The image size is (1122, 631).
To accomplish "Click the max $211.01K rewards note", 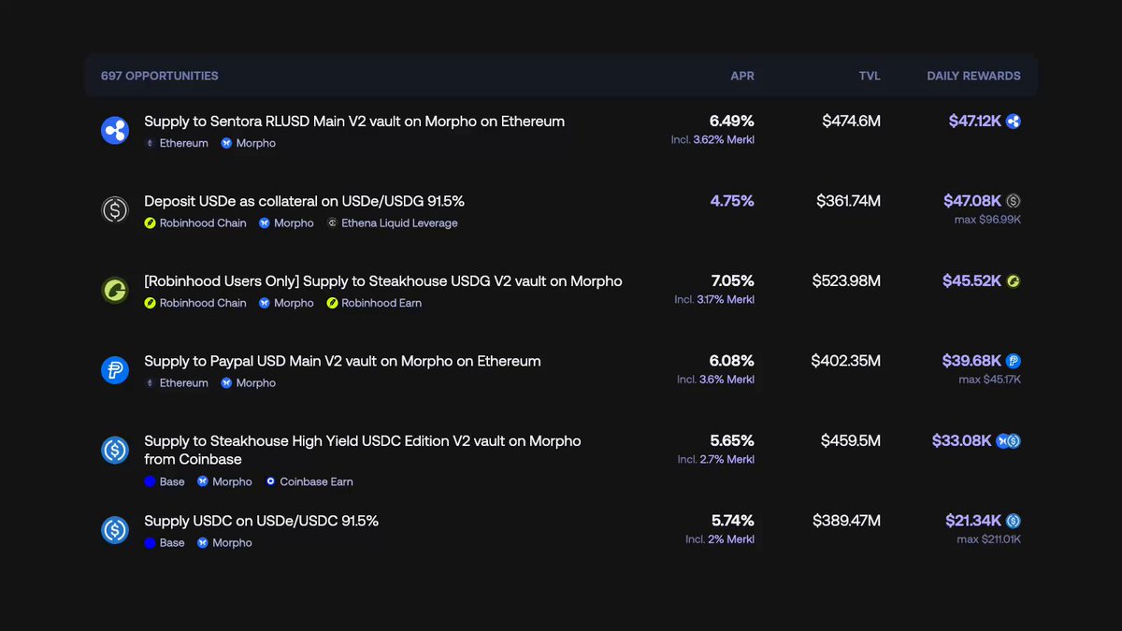I will 989,539.
